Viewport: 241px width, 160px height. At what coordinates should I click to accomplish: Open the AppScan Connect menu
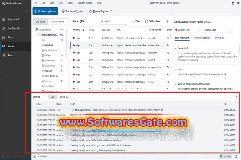85,3
